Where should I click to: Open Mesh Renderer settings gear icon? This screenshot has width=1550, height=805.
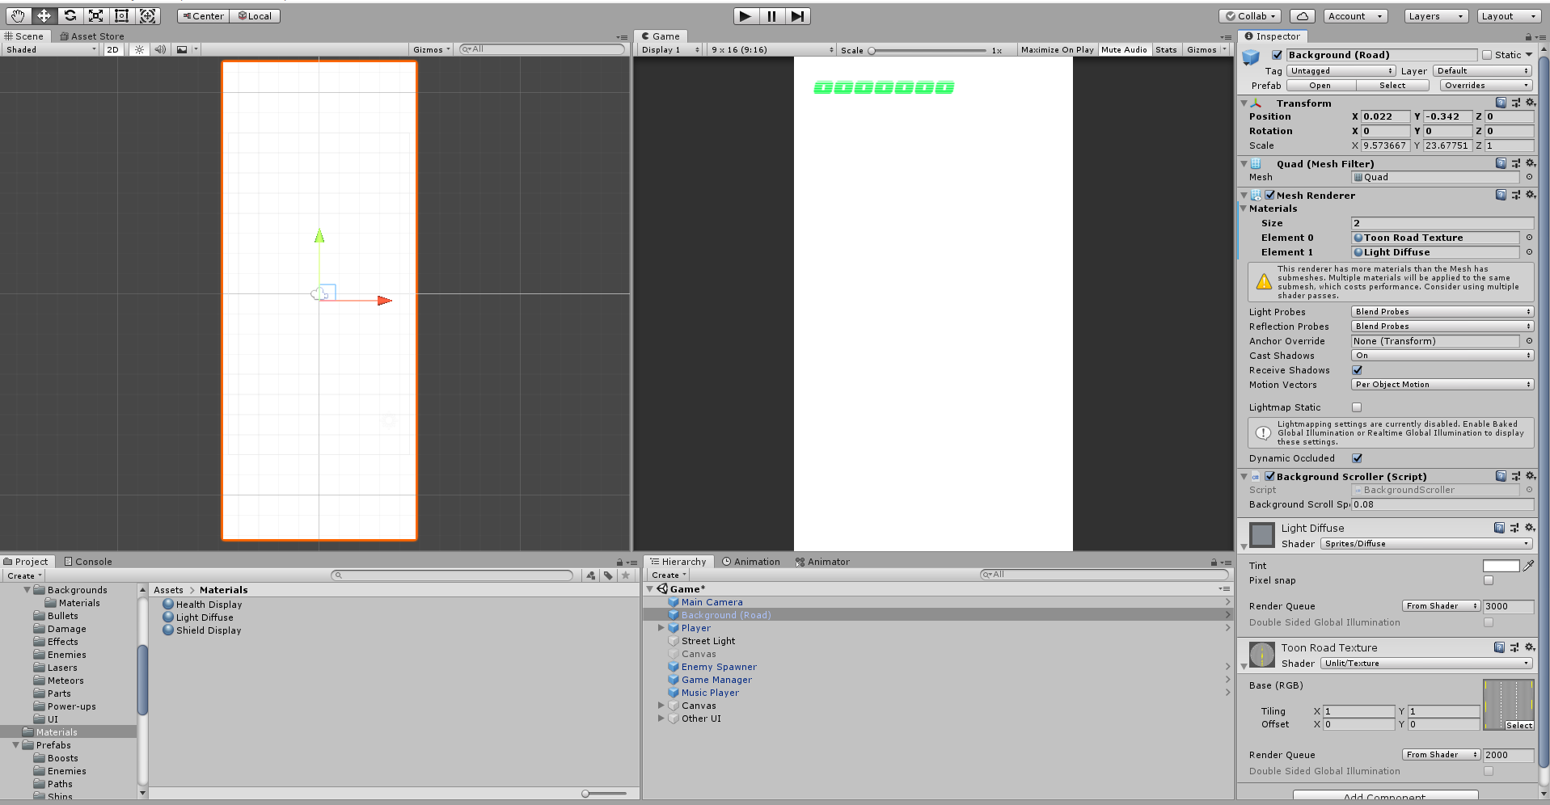(x=1530, y=195)
